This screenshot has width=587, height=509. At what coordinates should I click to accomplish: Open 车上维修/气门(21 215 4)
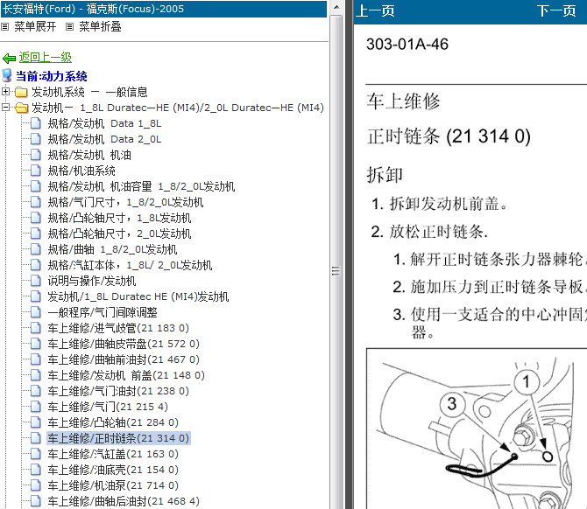(x=108, y=407)
